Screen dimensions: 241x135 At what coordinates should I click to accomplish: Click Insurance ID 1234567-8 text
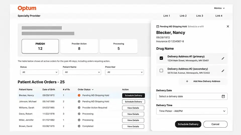coord(170,41)
